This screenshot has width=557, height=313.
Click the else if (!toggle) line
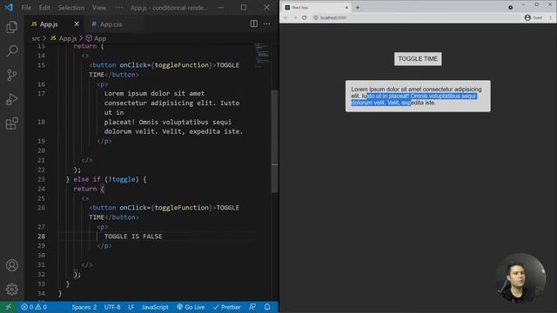pyautogui.click(x=106, y=179)
